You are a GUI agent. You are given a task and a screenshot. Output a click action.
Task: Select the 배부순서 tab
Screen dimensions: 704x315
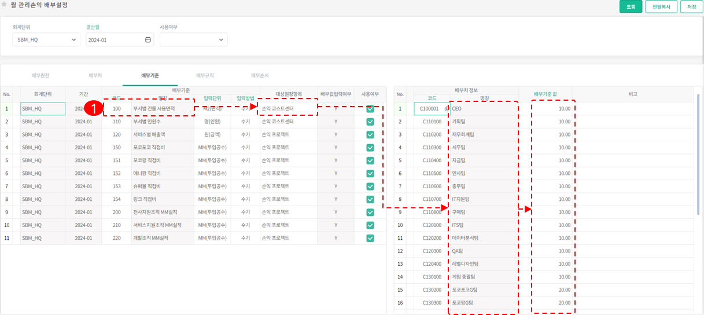260,76
